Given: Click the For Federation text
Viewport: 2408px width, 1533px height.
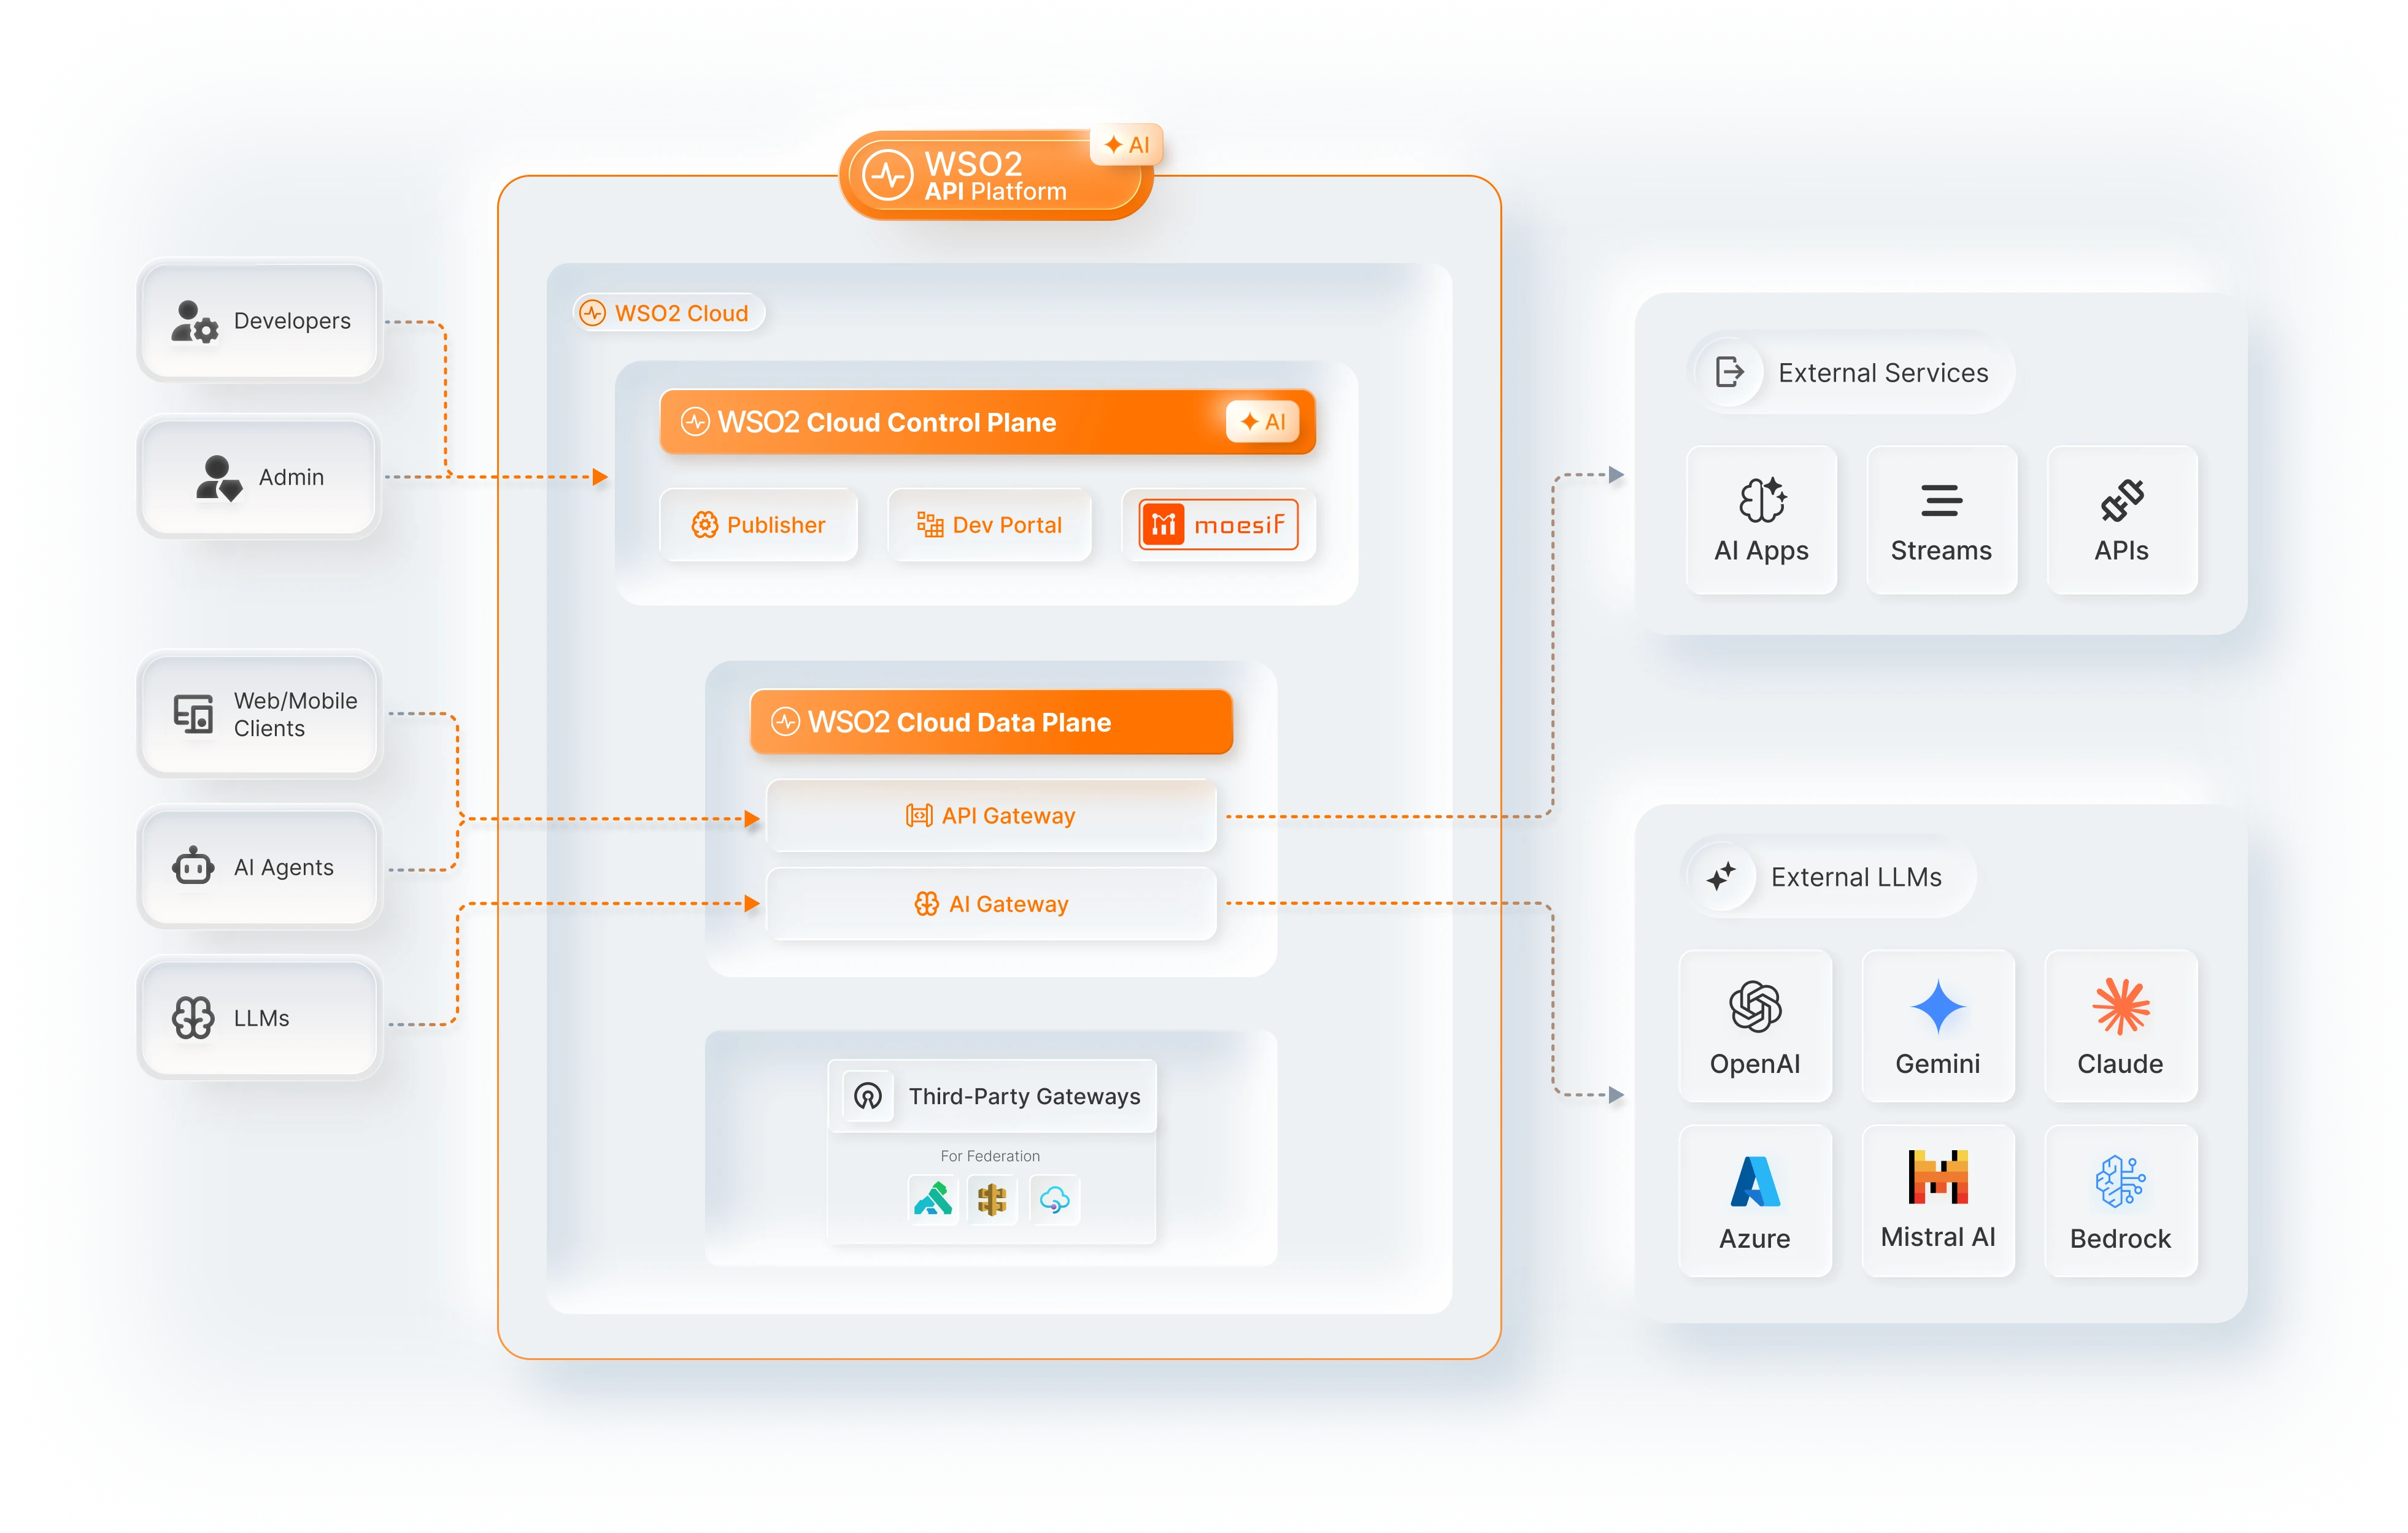Looking at the screenshot, I should point(990,1156).
